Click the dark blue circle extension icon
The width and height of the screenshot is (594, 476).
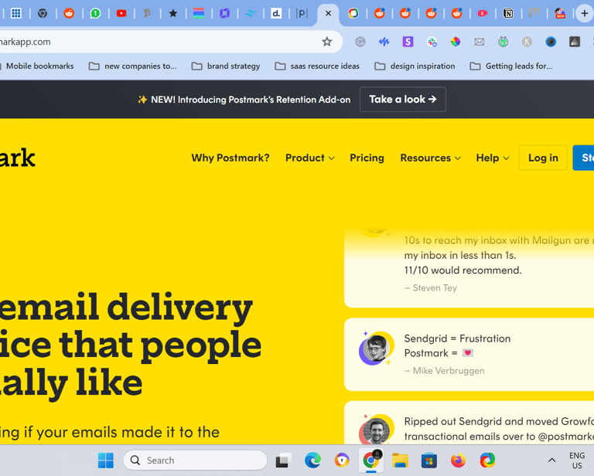click(x=551, y=42)
